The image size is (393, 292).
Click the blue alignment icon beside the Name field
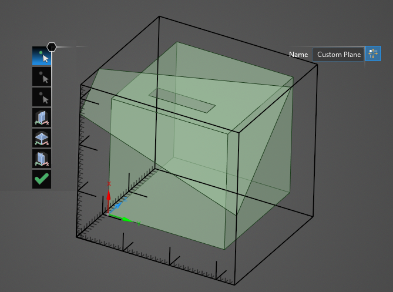pyautogui.click(x=373, y=53)
